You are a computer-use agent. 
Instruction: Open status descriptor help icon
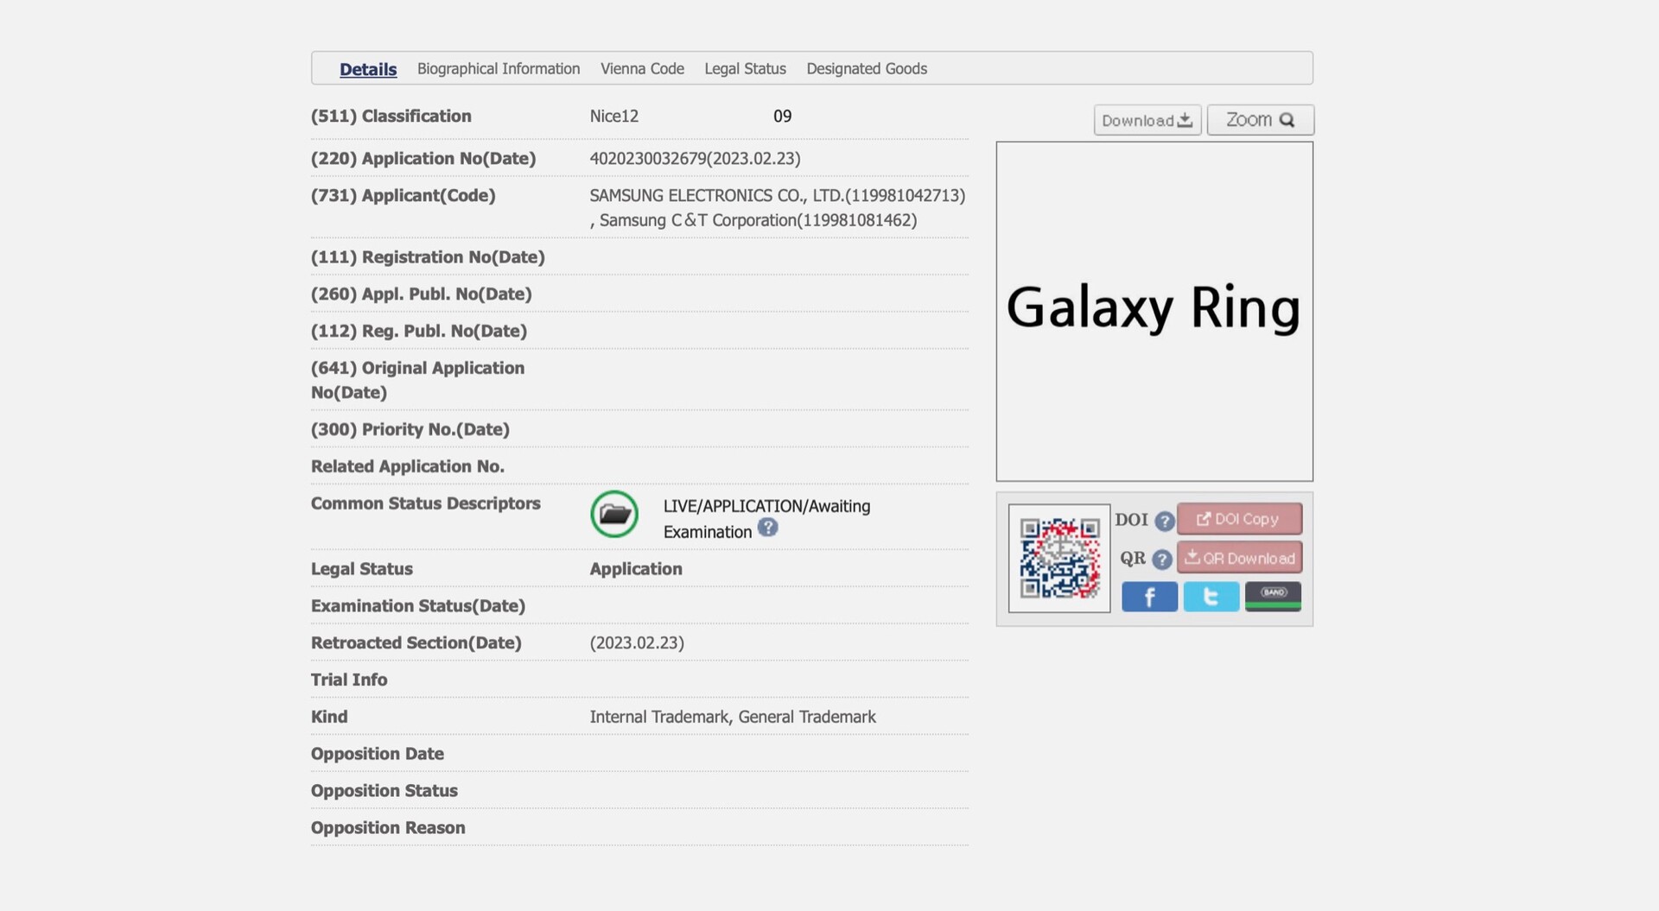pos(767,528)
